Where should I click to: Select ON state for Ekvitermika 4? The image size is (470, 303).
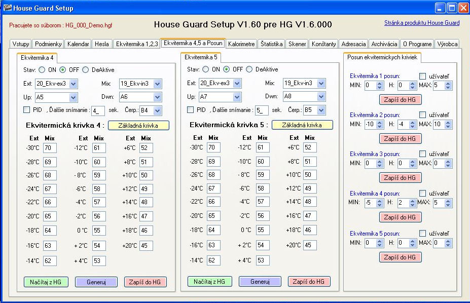(x=42, y=70)
